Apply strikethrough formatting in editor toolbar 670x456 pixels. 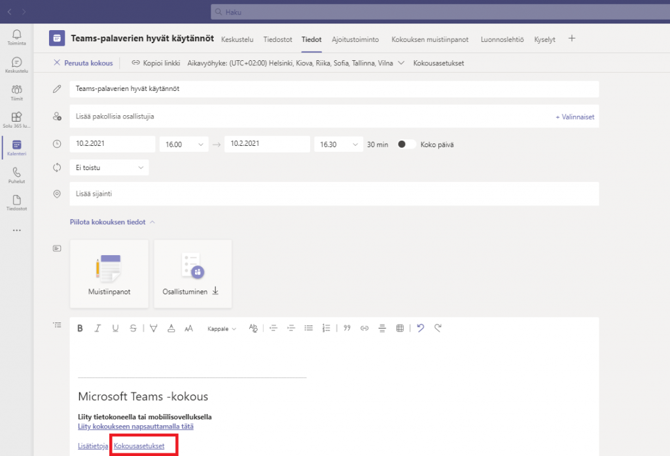pos(133,328)
